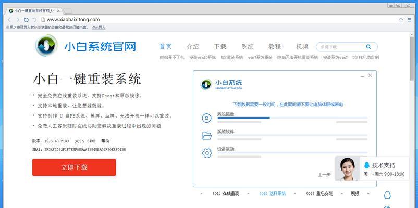Click the 小白系统官网 logo icon
This screenshot has height=208, width=418.
tap(46, 45)
